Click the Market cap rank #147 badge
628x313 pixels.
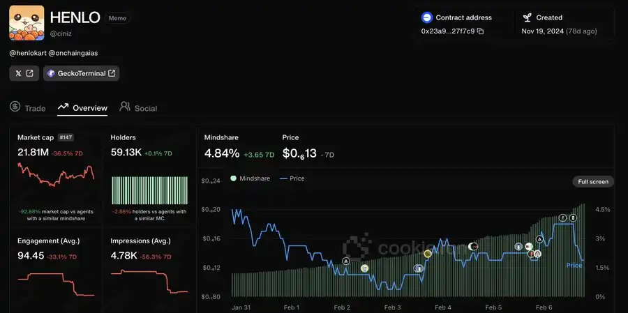pos(66,137)
